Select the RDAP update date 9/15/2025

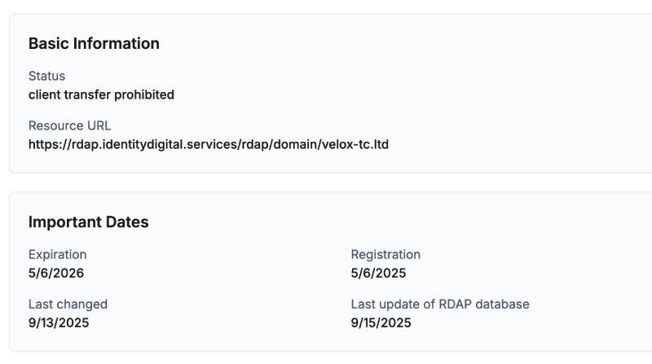(x=381, y=322)
